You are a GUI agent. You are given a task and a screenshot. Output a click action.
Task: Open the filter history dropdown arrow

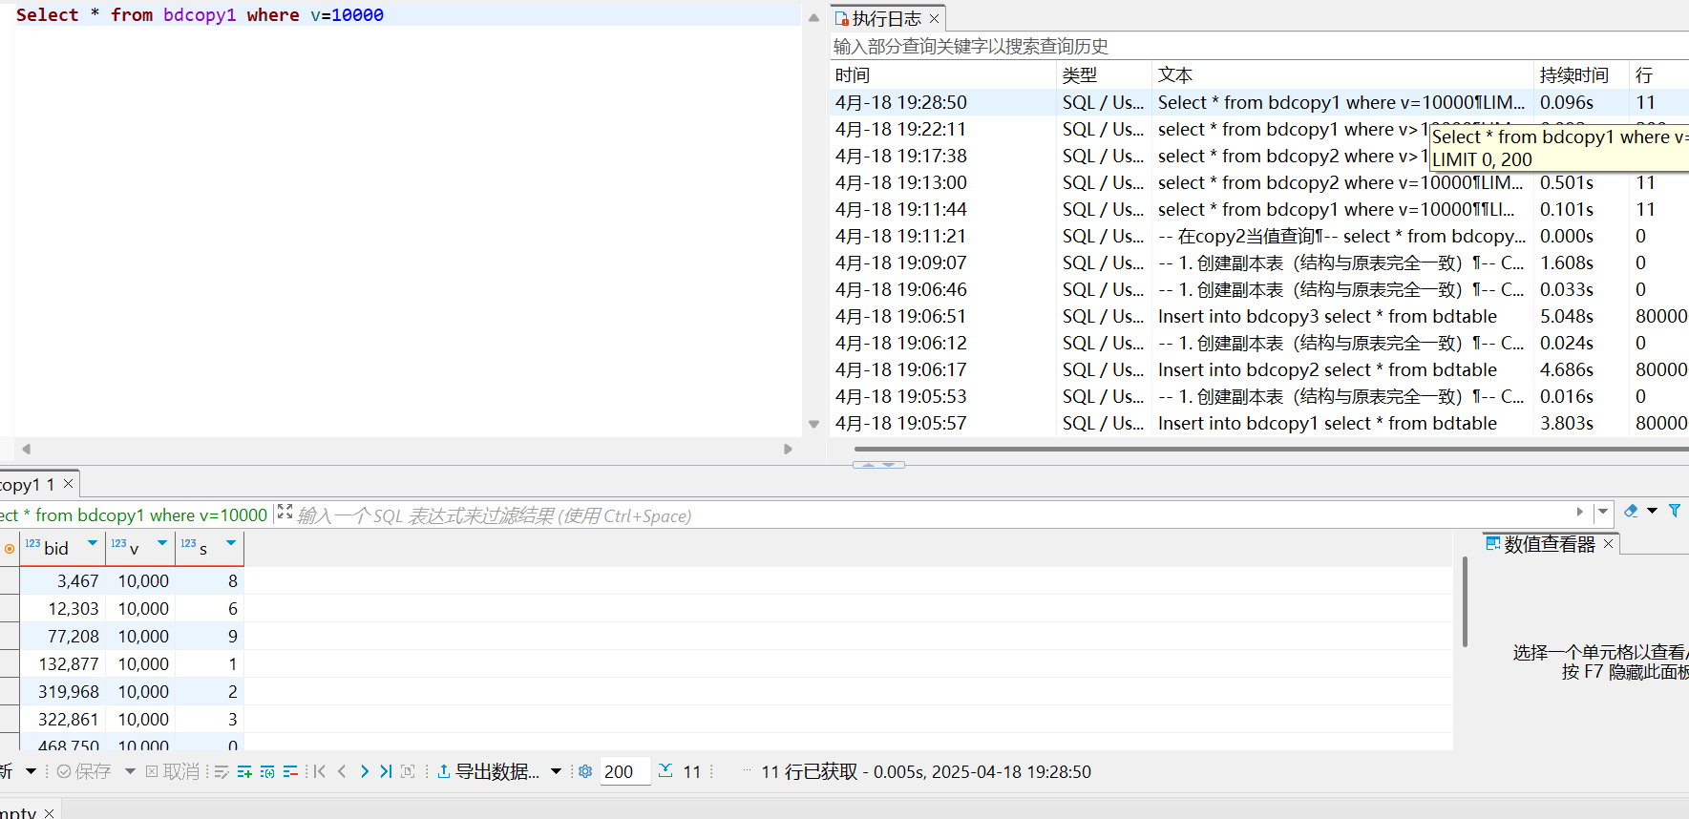(x=1603, y=512)
